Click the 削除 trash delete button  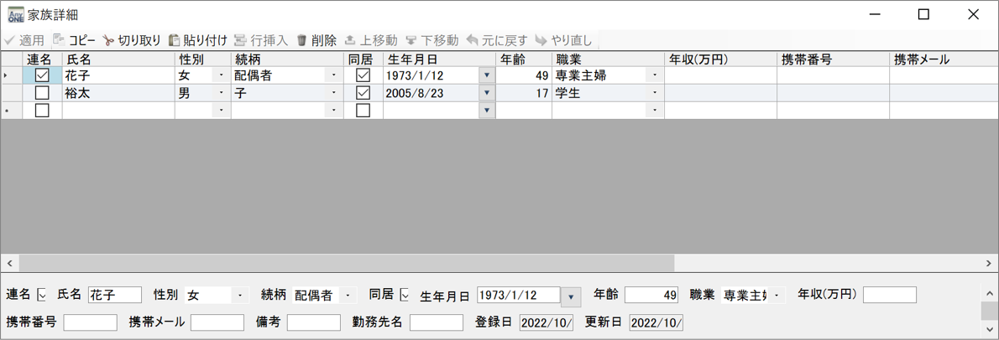(316, 41)
